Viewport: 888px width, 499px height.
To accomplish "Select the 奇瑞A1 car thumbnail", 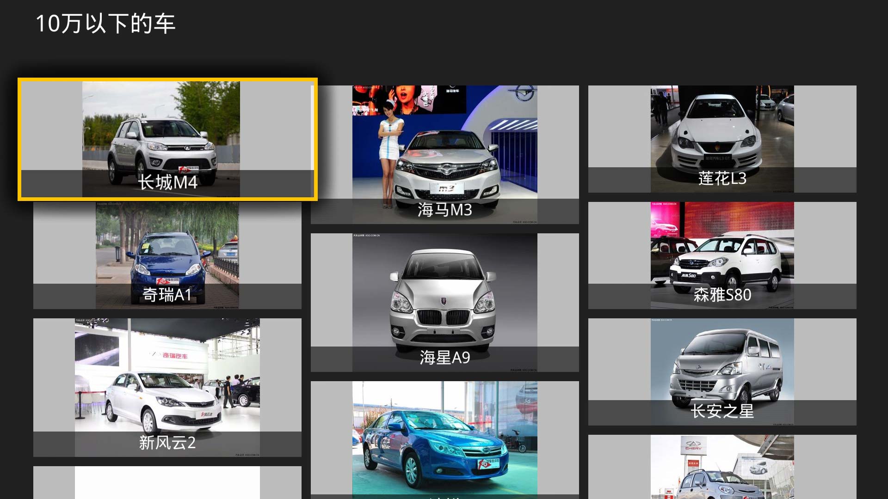I will pos(167,256).
